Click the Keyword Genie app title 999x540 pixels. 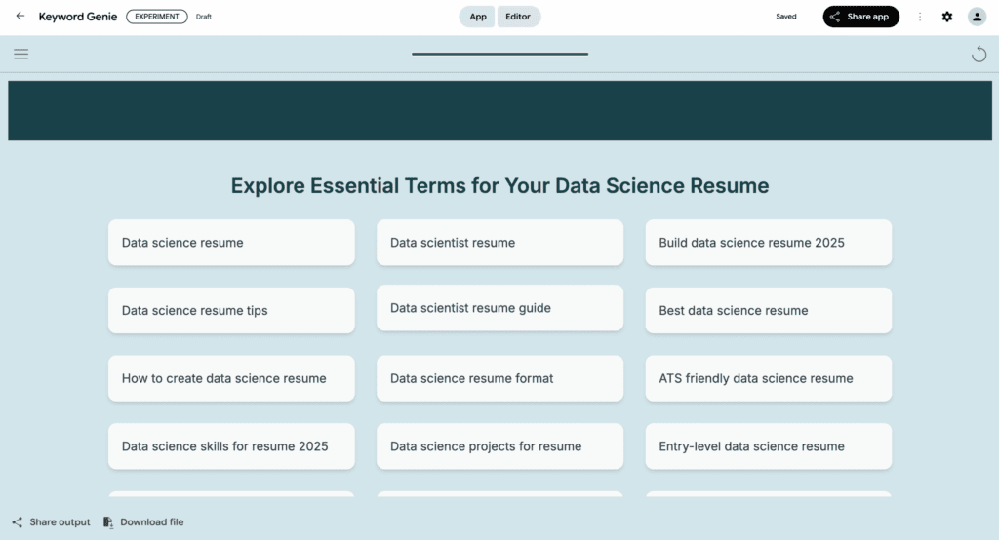pos(78,17)
